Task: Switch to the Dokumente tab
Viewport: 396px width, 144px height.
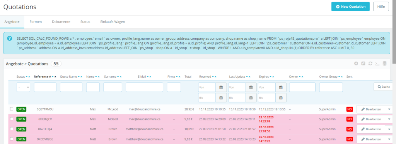Action: pos(61,22)
